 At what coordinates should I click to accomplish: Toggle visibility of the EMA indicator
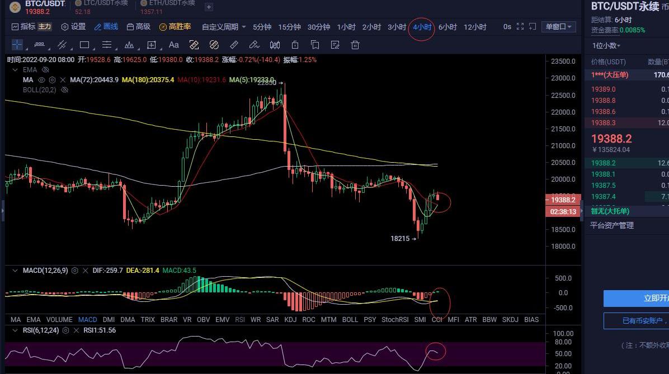[46, 70]
